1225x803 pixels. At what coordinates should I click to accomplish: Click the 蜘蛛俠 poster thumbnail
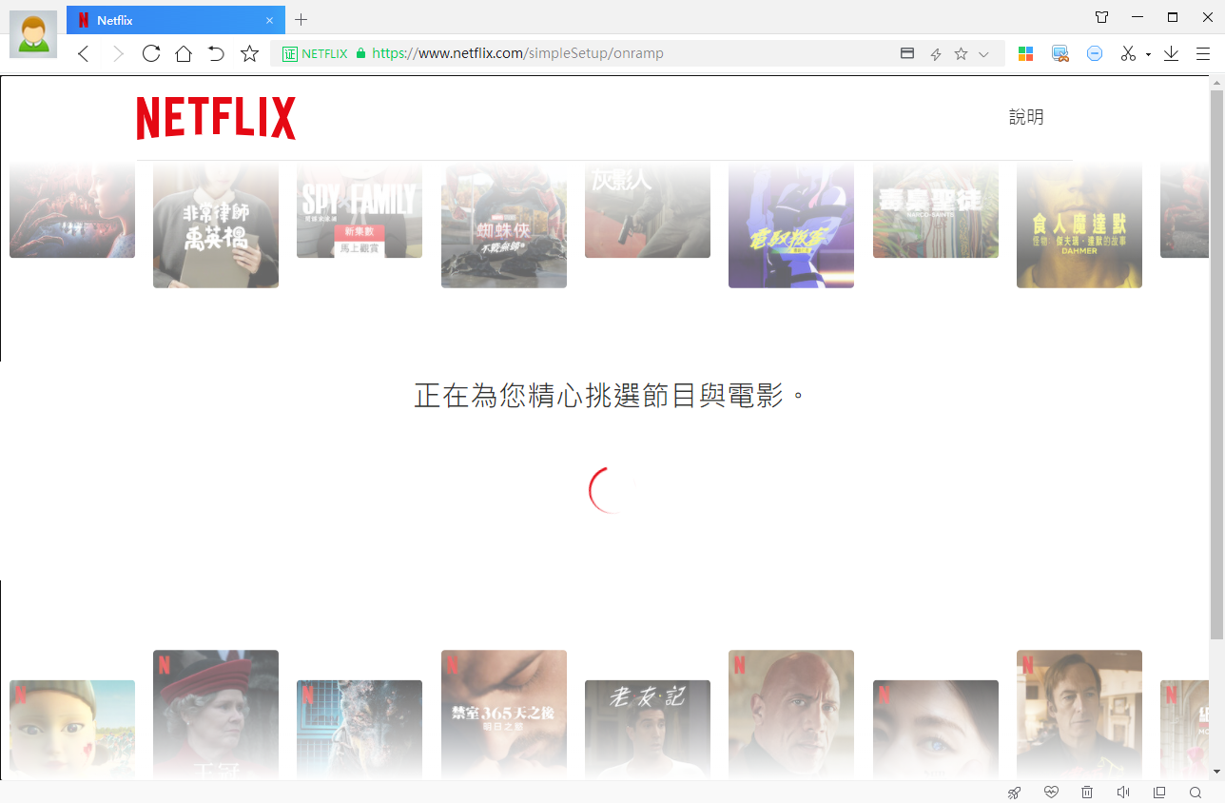504,225
